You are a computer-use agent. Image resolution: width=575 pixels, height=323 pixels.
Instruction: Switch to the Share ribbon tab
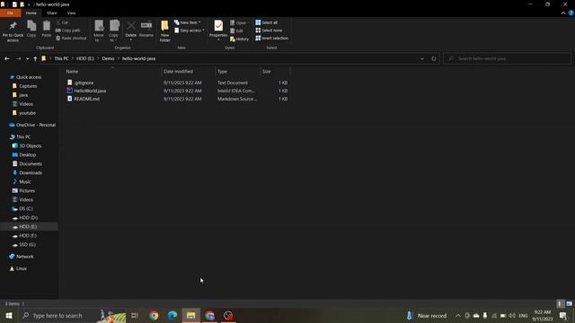click(52, 13)
